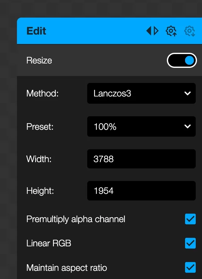Click the chevron arrow in Method selector

188,93
